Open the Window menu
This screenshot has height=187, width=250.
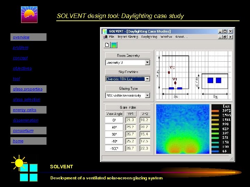pos(166,37)
